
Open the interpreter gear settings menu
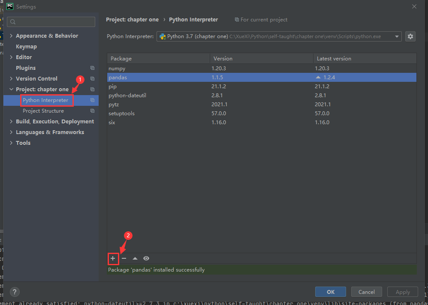tap(410, 36)
